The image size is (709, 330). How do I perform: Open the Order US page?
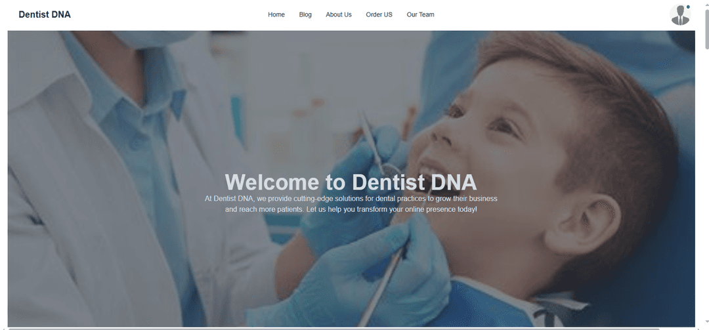click(379, 14)
